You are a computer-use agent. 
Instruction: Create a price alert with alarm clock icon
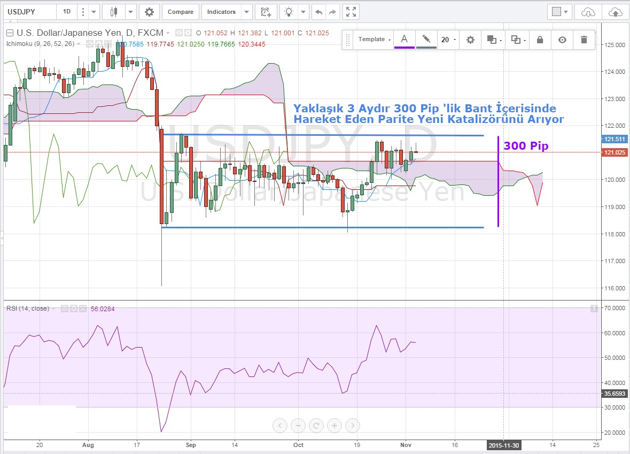[265, 12]
